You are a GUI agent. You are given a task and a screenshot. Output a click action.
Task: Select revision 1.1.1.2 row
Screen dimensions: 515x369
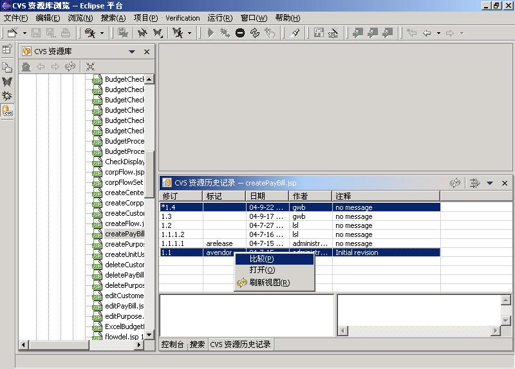[x=299, y=234]
